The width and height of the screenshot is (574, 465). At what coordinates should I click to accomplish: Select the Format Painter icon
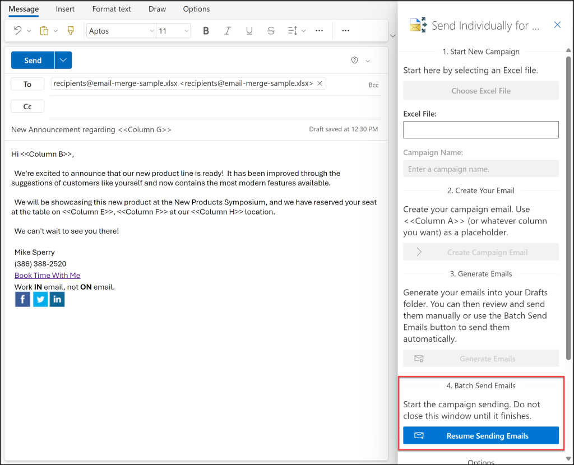(71, 31)
